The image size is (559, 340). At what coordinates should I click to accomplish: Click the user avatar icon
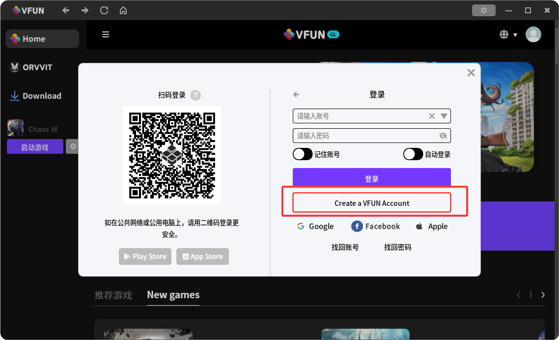click(533, 34)
